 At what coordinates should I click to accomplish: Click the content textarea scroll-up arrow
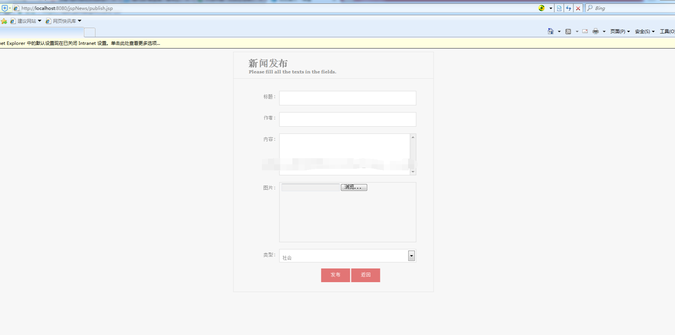(413, 137)
